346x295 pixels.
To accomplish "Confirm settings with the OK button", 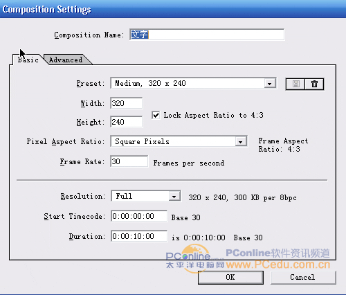I will [x=230, y=277].
